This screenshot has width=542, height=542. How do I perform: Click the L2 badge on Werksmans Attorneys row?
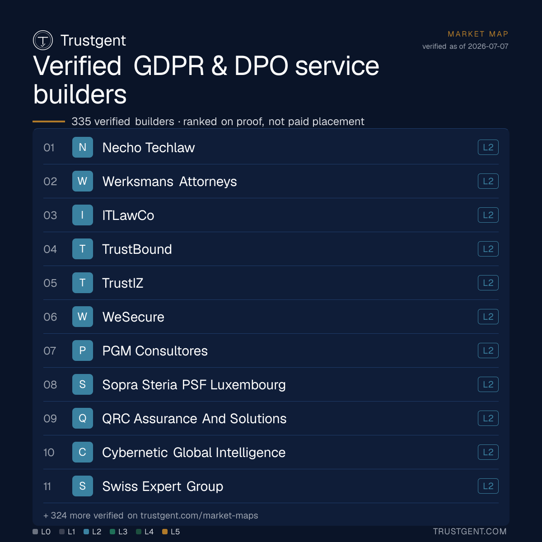tap(488, 181)
